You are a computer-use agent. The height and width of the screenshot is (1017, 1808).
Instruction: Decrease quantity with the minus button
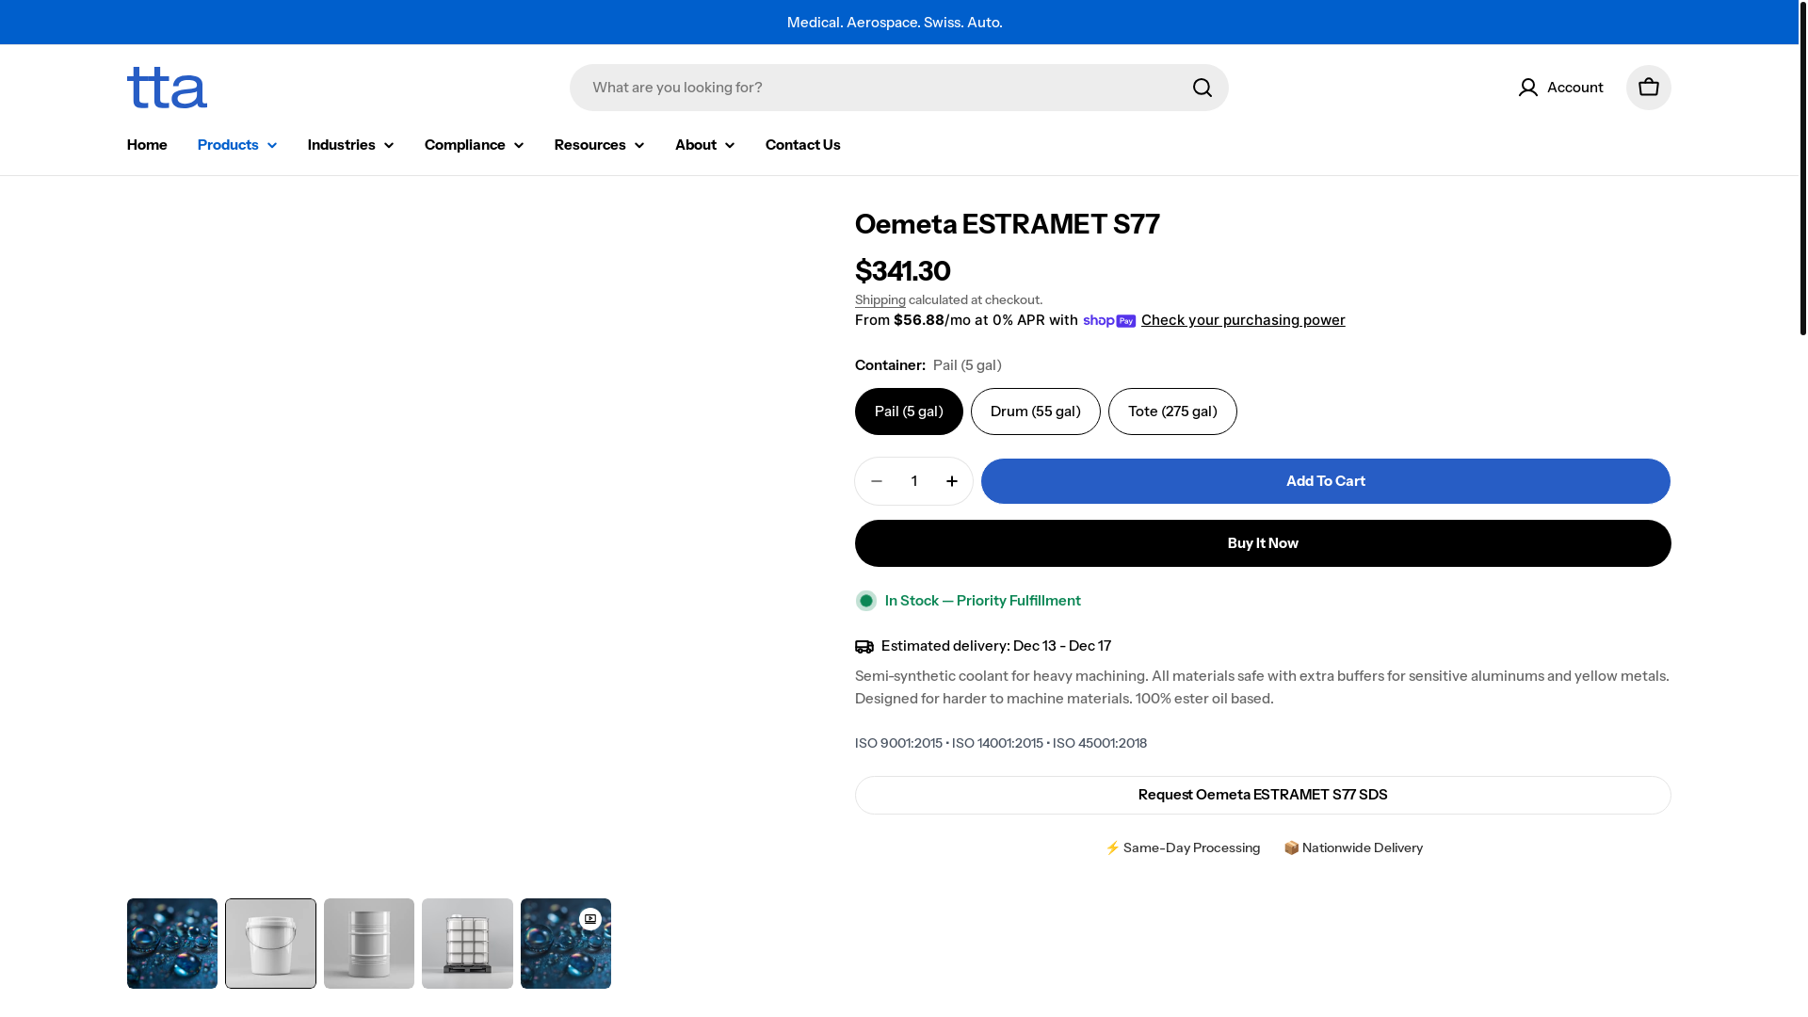pos(877,481)
